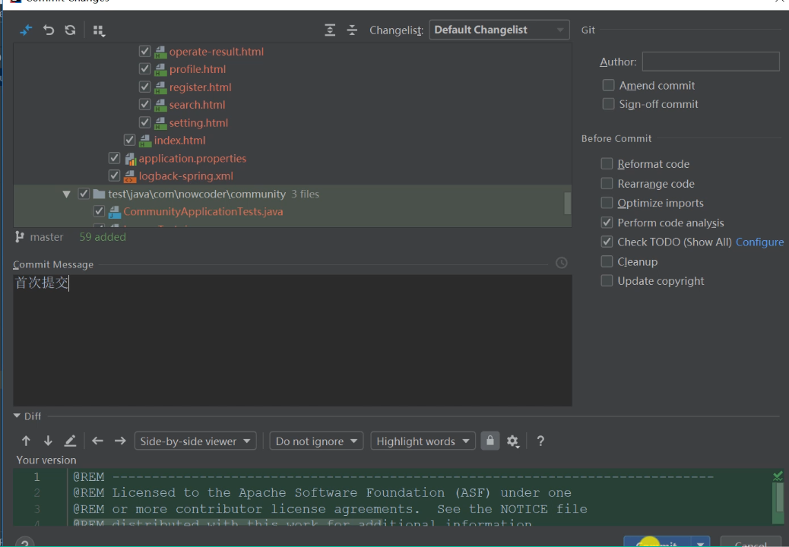Enable the Cleanup checkbox

(x=607, y=261)
